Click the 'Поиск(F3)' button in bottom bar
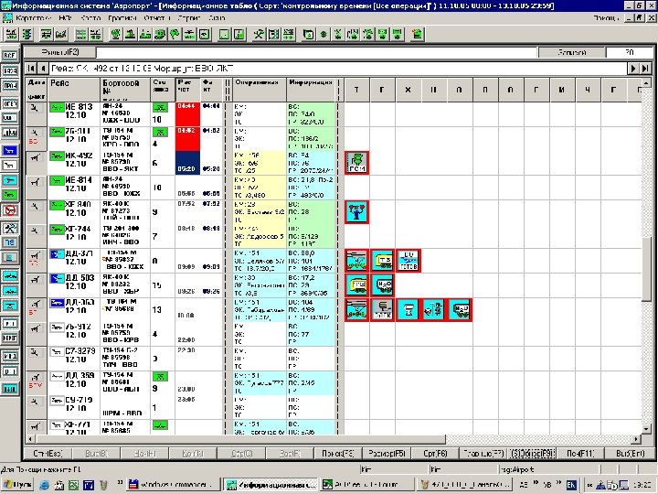 337,453
